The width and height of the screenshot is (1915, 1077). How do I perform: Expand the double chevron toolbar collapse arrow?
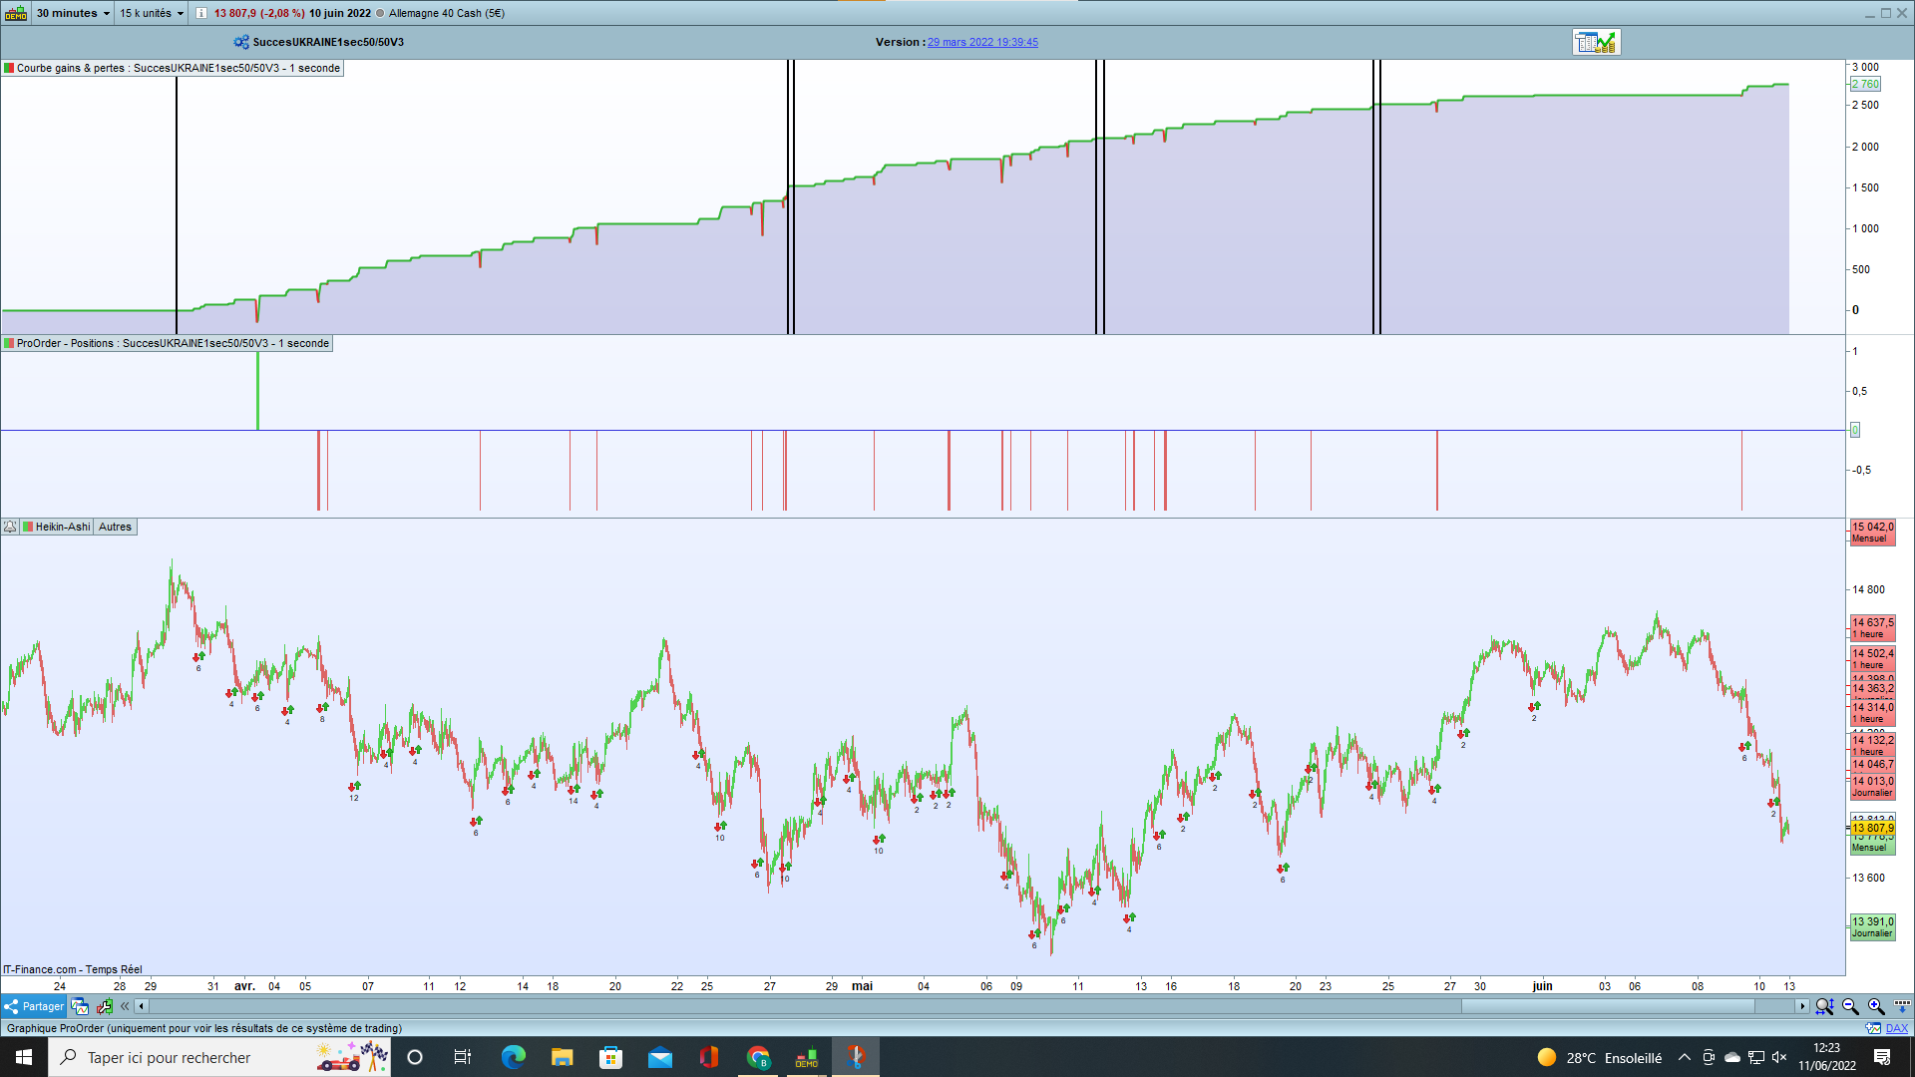125,1006
